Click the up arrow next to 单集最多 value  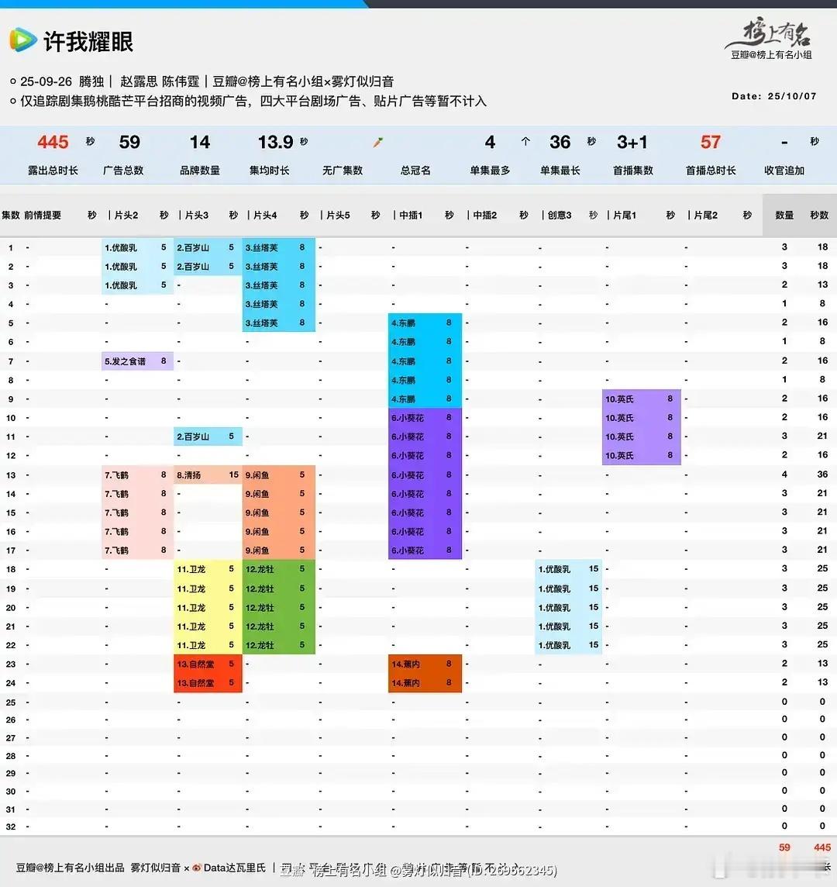525,141
